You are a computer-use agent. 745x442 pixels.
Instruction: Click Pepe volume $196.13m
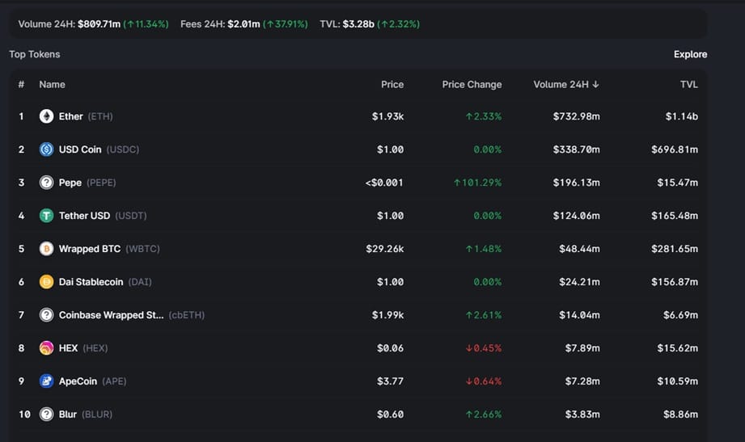576,183
